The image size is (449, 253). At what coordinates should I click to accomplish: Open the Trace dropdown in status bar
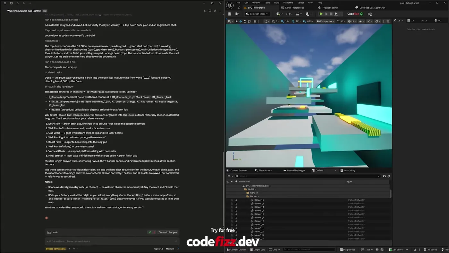(x=367, y=249)
